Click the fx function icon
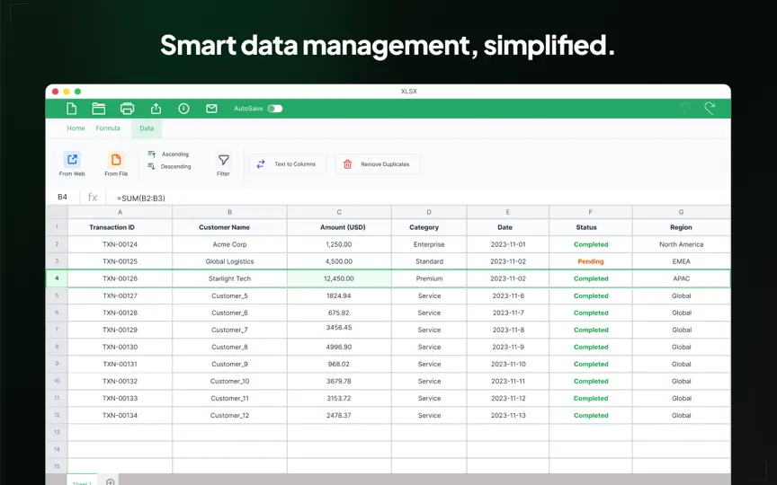Image resolution: width=777 pixels, height=485 pixels. click(x=93, y=198)
